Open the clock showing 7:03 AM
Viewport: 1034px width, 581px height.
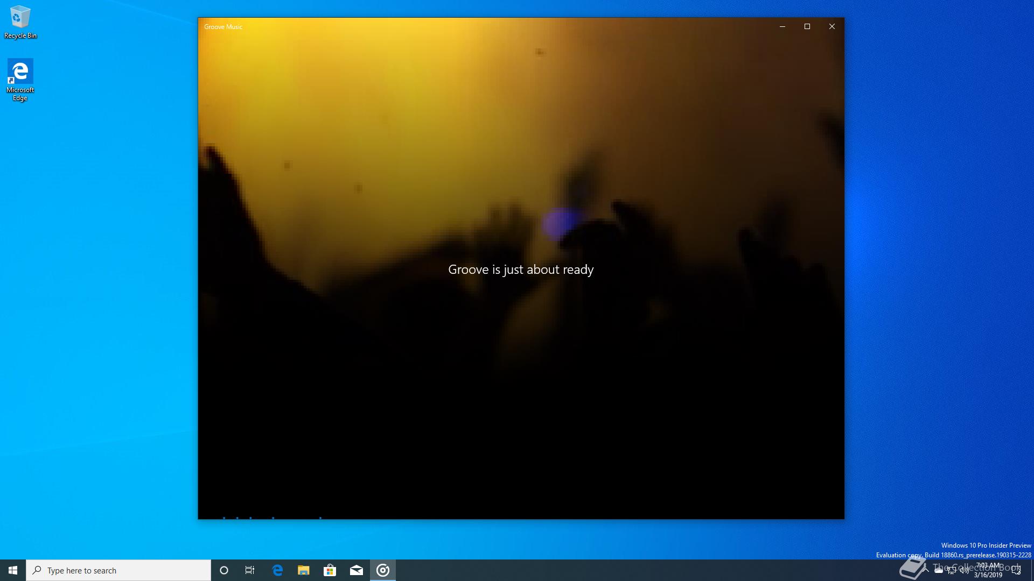pyautogui.click(x=988, y=570)
